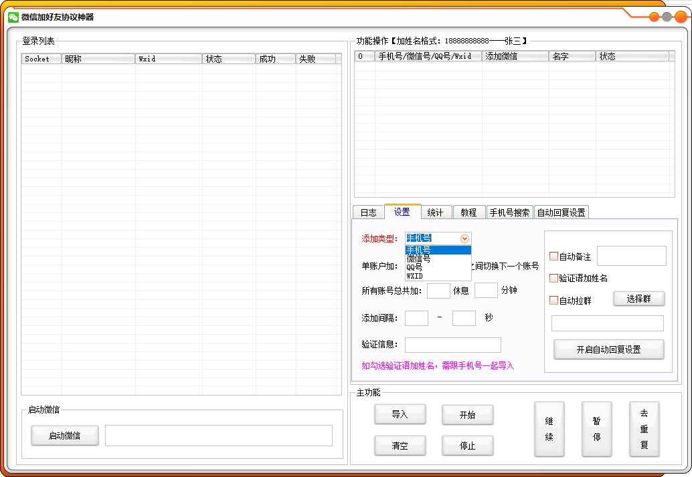Go to the 手机号搜索 tab
This screenshot has width=692, height=477.
[x=510, y=212]
